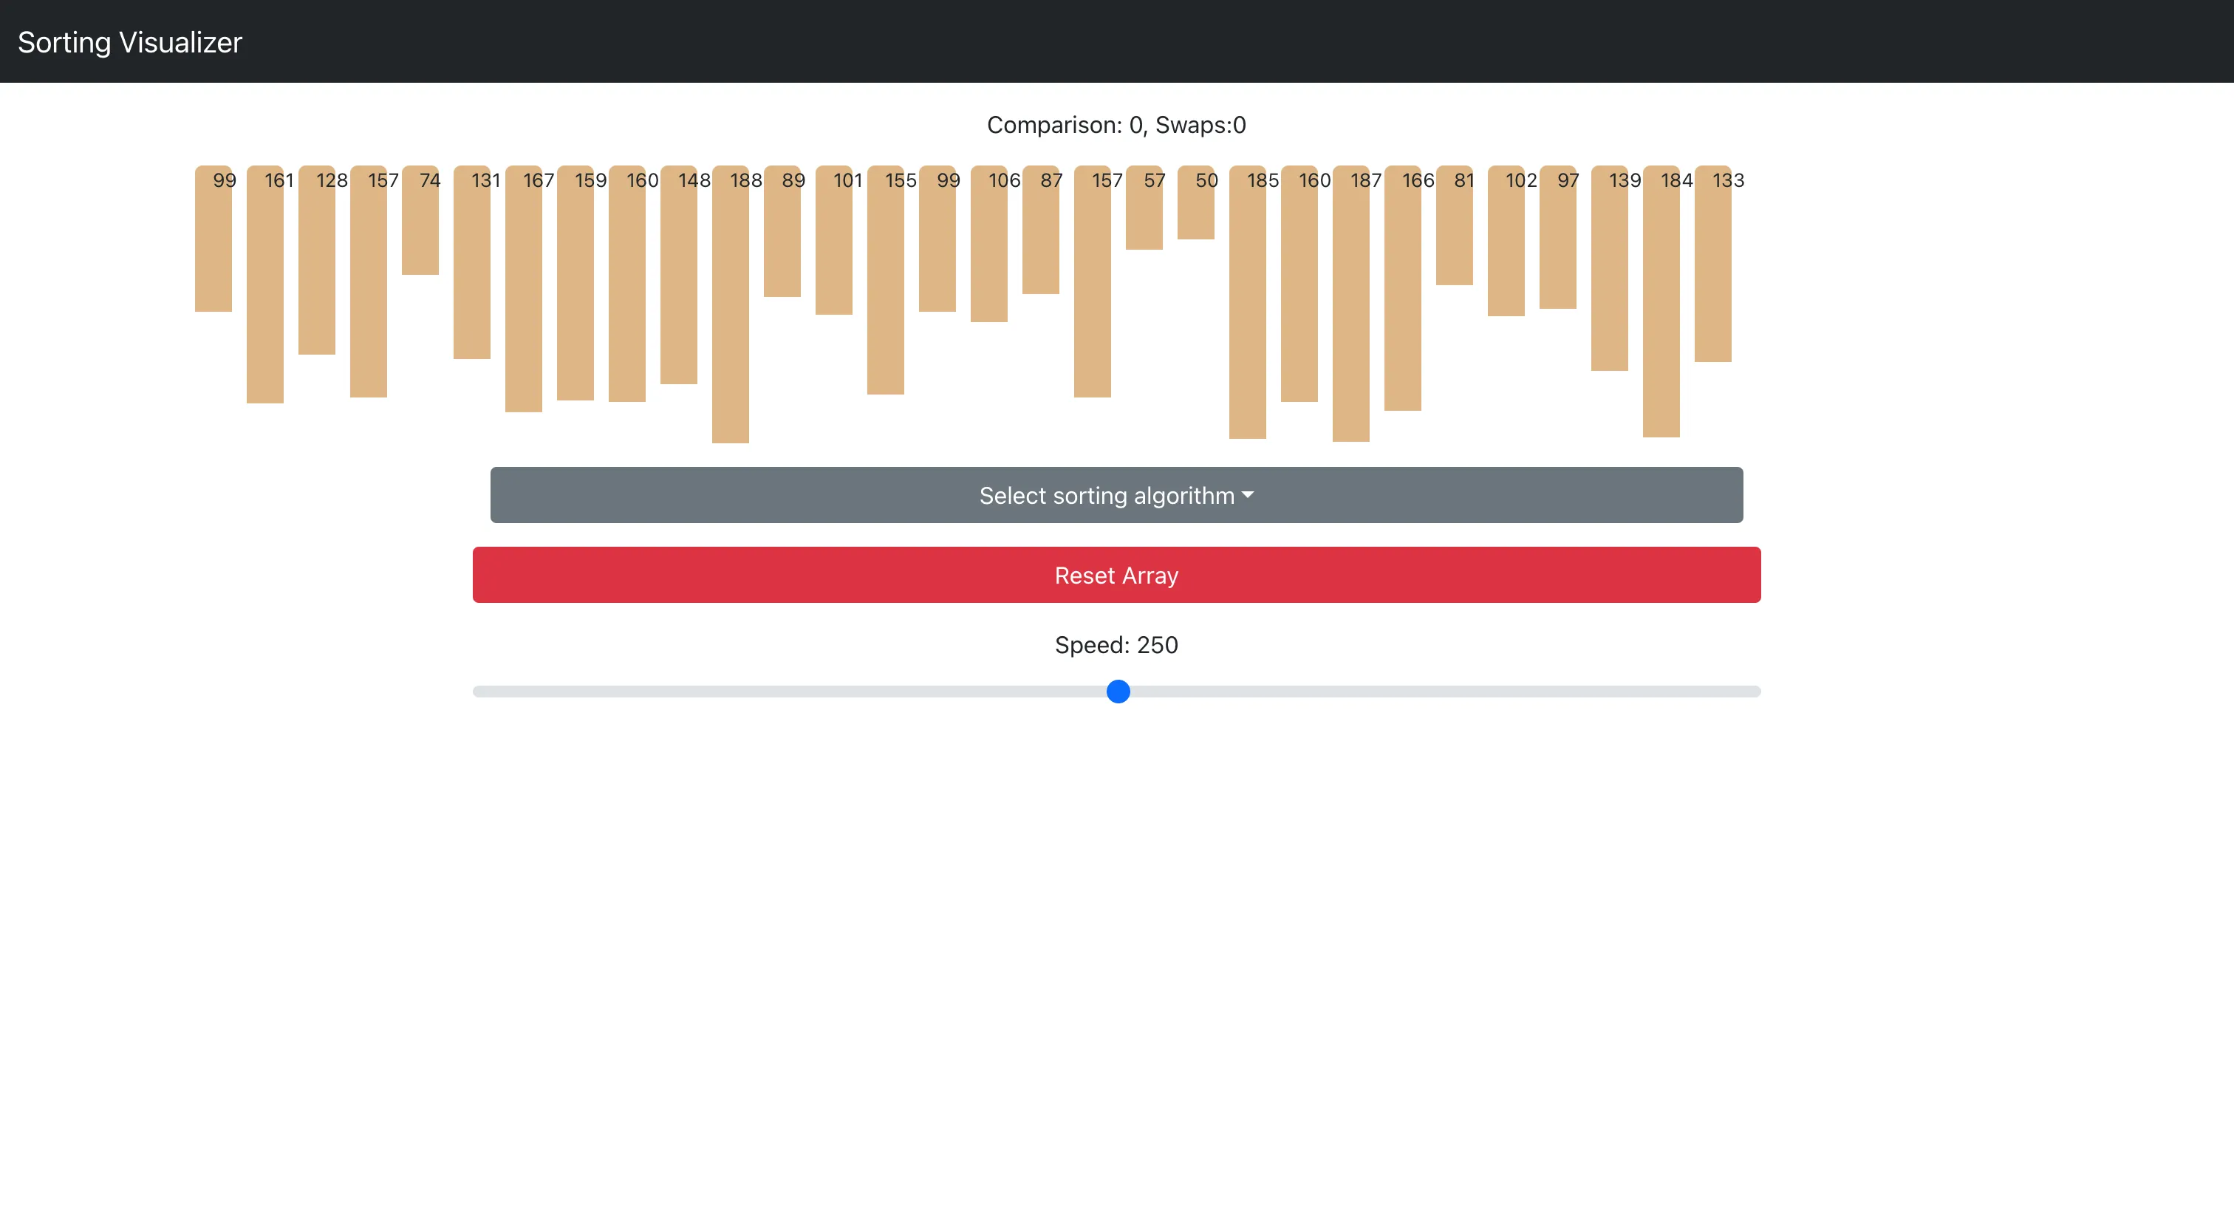Click the bar labeled 167
Viewport: 2234px width, 1222px height.
click(x=524, y=289)
